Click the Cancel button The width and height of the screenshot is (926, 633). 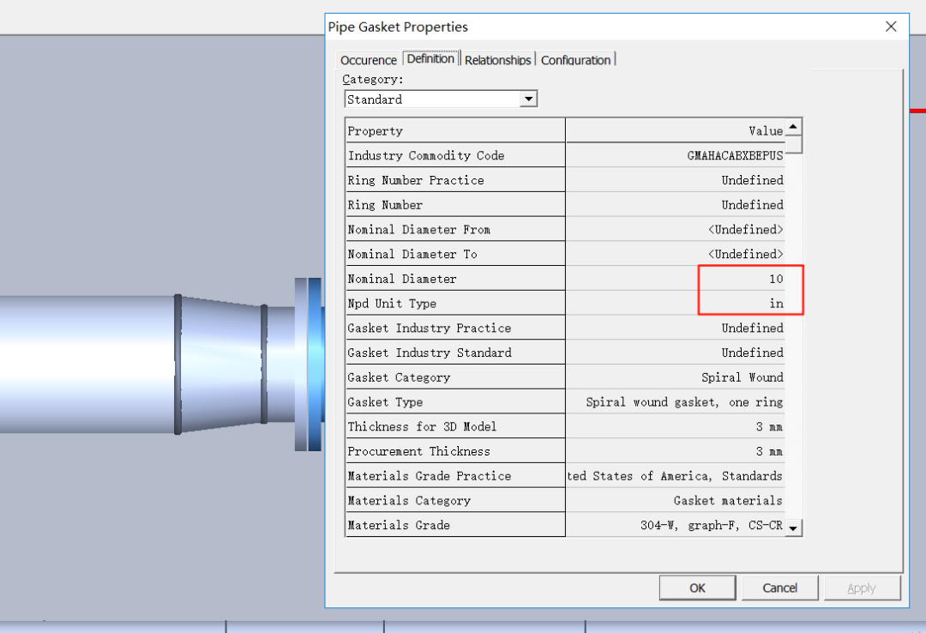(x=779, y=588)
